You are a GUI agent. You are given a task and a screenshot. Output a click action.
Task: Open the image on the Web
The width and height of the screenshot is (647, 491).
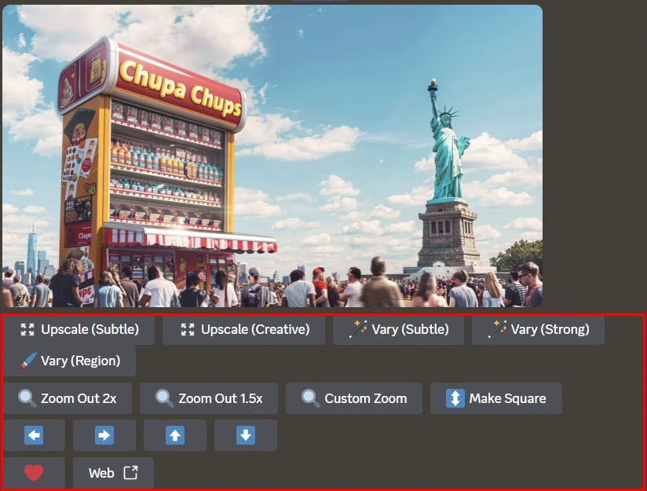pos(114,473)
